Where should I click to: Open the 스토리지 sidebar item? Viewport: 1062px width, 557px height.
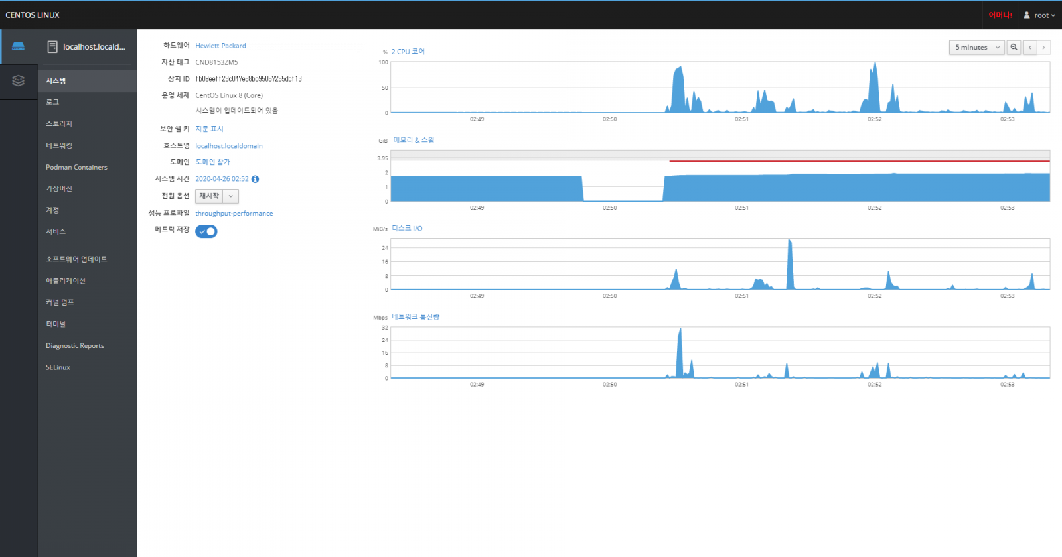pyautogui.click(x=59, y=124)
